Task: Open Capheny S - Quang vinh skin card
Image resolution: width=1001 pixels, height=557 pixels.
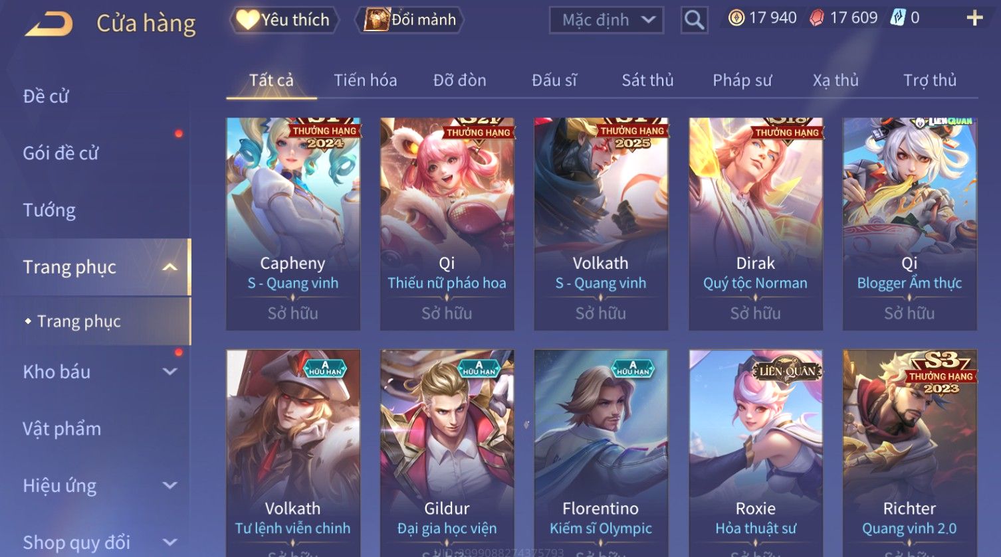Action: (x=293, y=224)
